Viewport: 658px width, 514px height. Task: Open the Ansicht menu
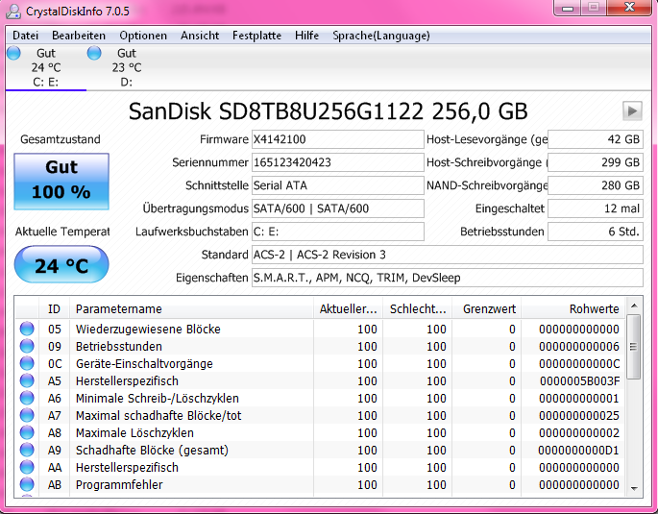200,36
